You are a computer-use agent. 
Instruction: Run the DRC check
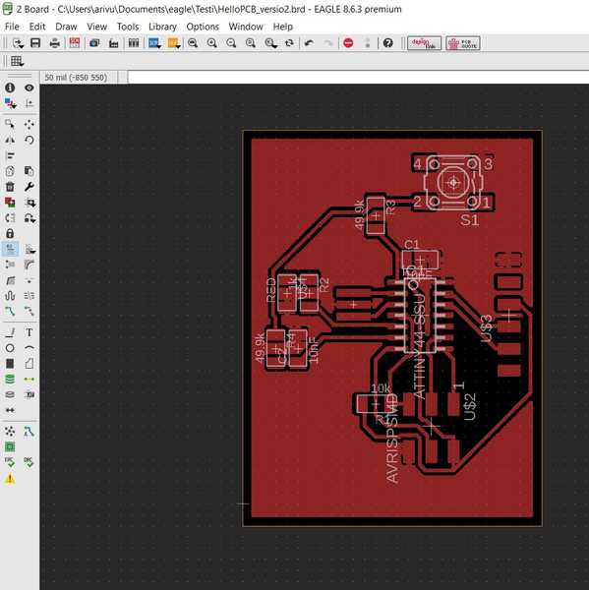(x=29, y=462)
